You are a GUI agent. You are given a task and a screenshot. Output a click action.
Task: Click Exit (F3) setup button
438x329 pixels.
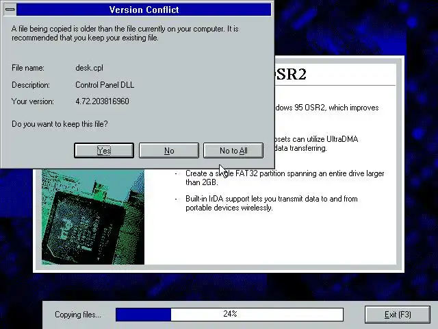click(x=398, y=315)
